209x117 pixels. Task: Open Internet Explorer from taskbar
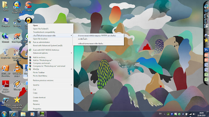pos(13,114)
